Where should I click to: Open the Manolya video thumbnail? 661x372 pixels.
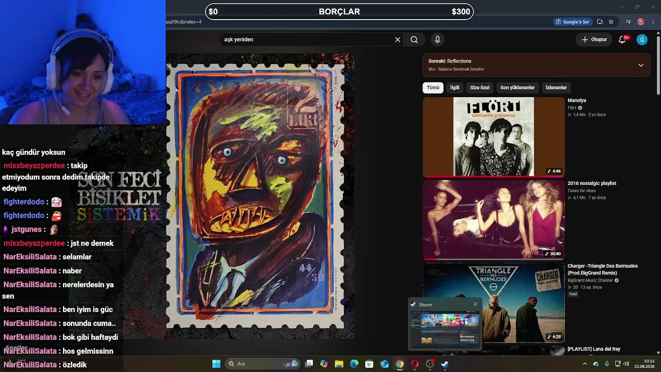494,137
